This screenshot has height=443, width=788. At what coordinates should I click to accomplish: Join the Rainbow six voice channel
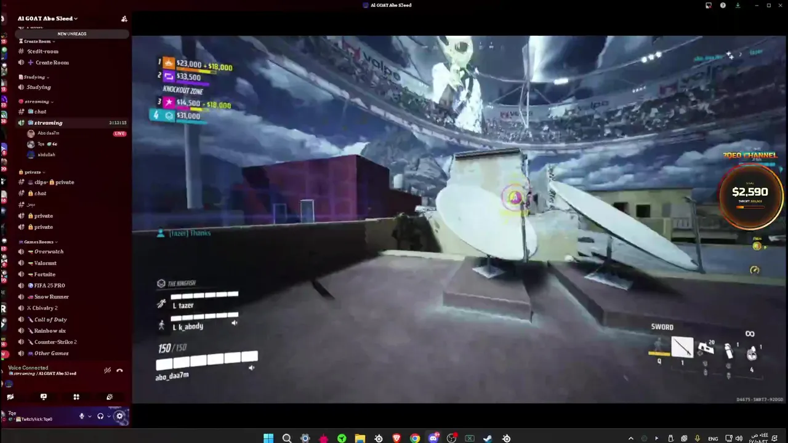[x=72, y=330]
